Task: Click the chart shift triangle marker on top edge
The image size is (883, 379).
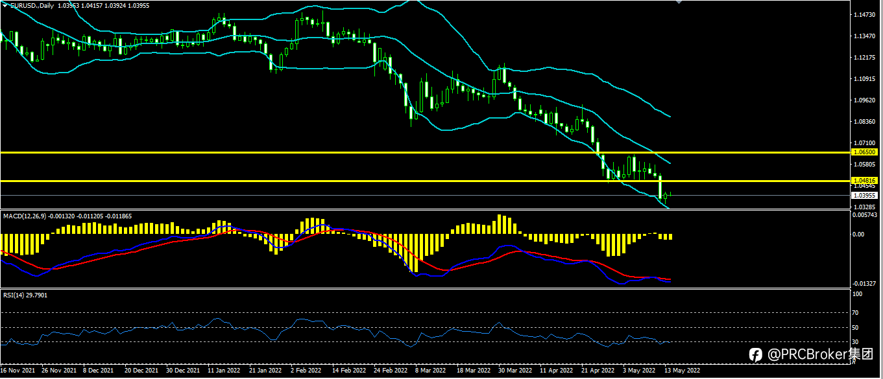Action: 679,2
